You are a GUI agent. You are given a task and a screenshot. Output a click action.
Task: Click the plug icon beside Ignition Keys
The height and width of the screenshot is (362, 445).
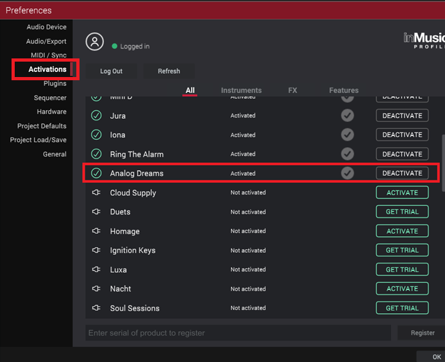pyautogui.click(x=96, y=250)
